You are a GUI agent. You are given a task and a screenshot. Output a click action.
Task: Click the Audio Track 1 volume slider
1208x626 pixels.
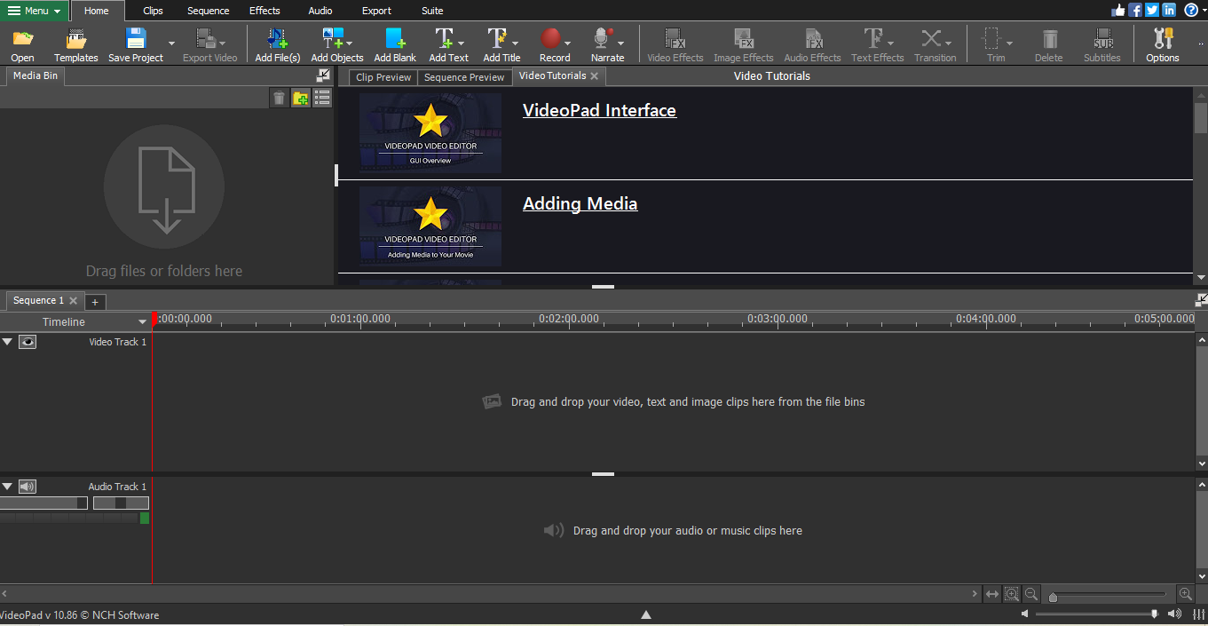tap(43, 503)
